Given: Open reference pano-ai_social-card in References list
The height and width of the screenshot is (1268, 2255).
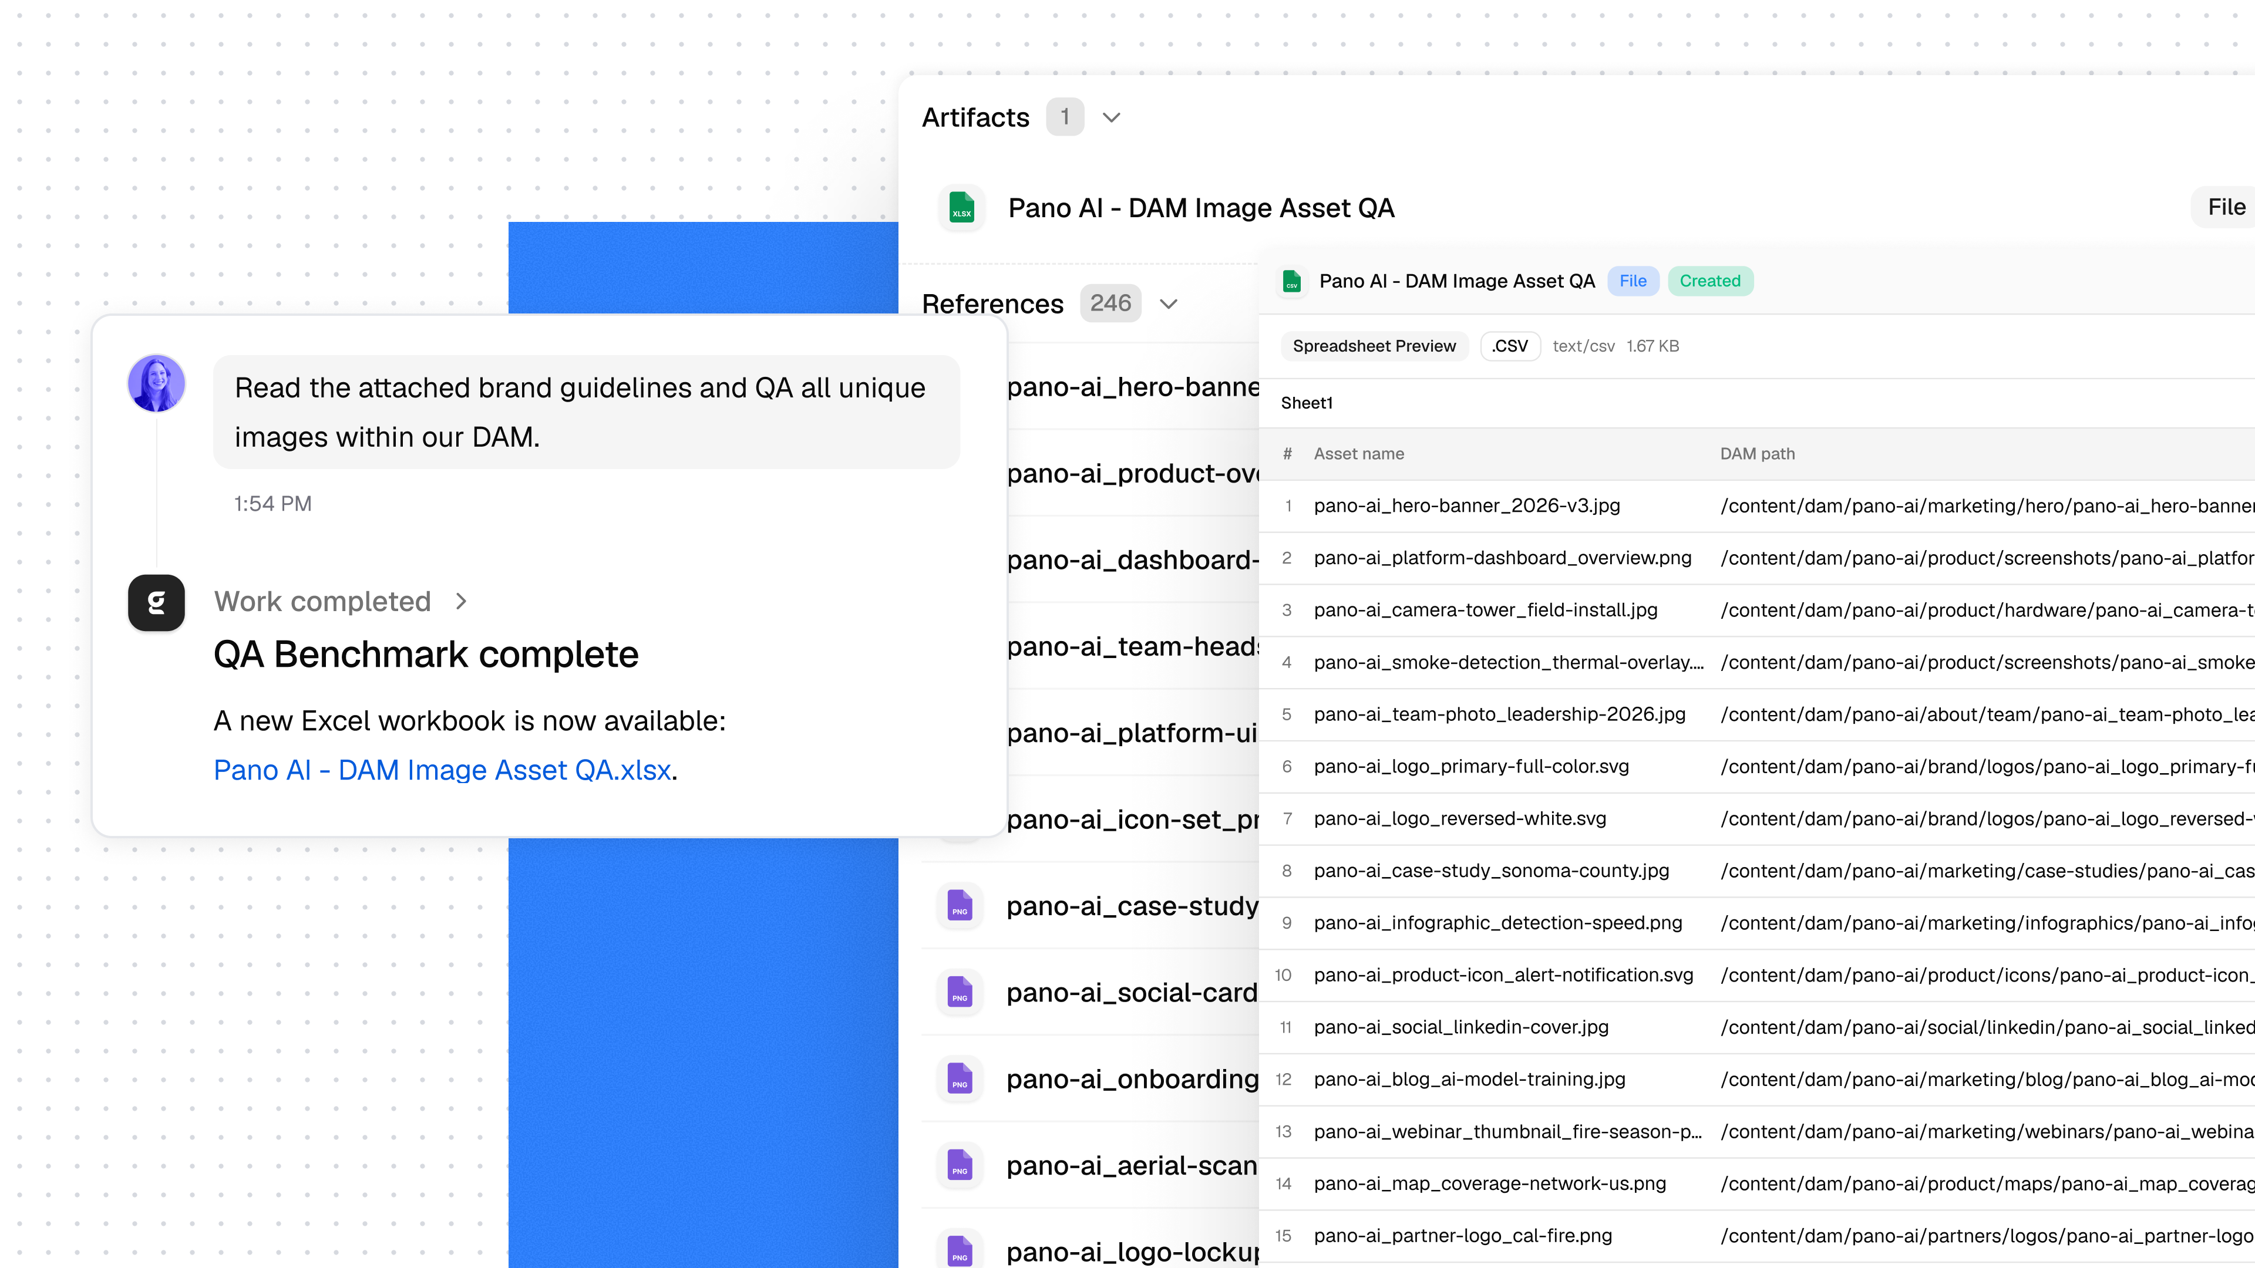Looking at the screenshot, I should click(1133, 992).
